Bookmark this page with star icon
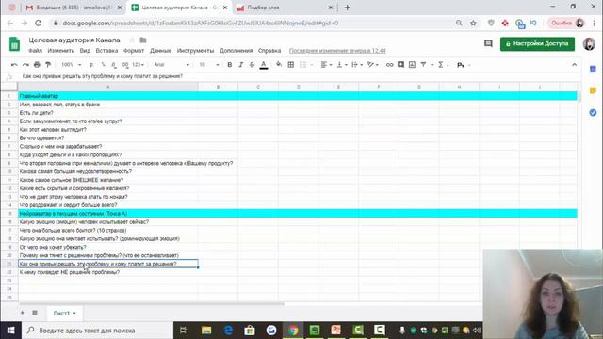This screenshot has width=603, height=339. (473, 23)
